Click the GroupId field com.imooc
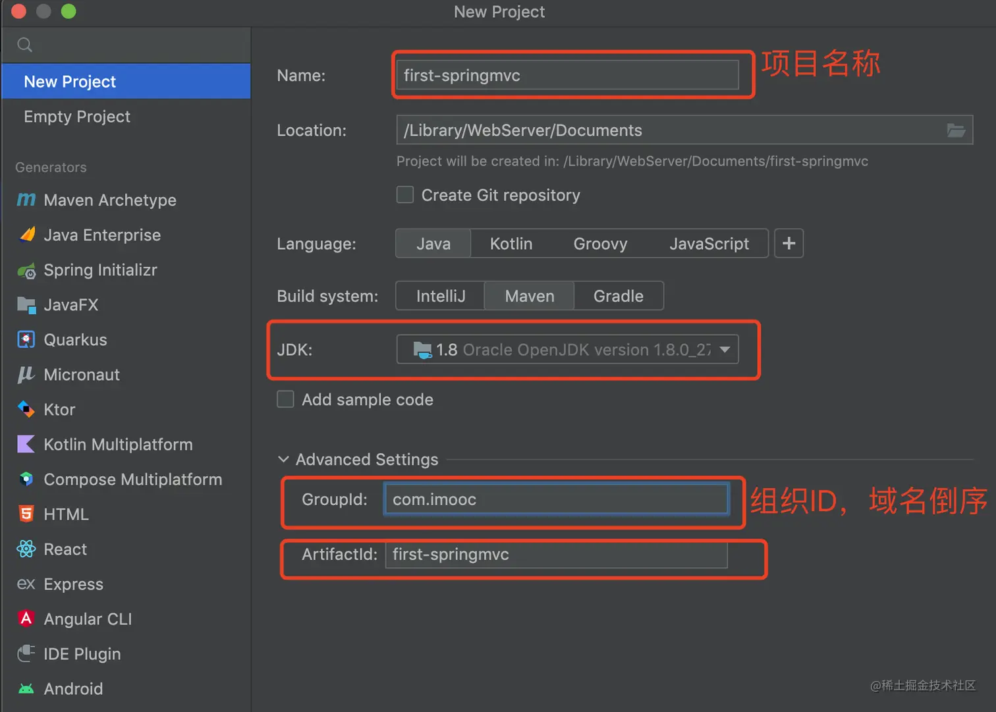 557,499
